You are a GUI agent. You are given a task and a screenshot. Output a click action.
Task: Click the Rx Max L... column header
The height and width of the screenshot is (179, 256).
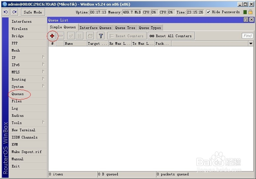[x=120, y=43]
